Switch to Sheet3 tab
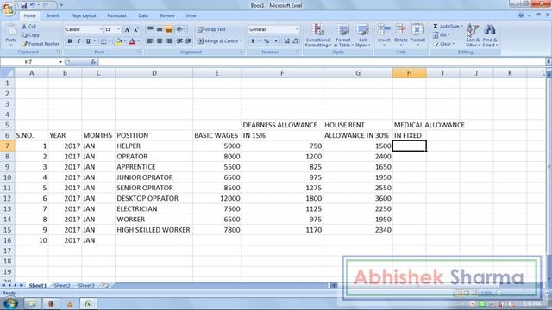This screenshot has width=552, height=310. pyautogui.click(x=86, y=286)
